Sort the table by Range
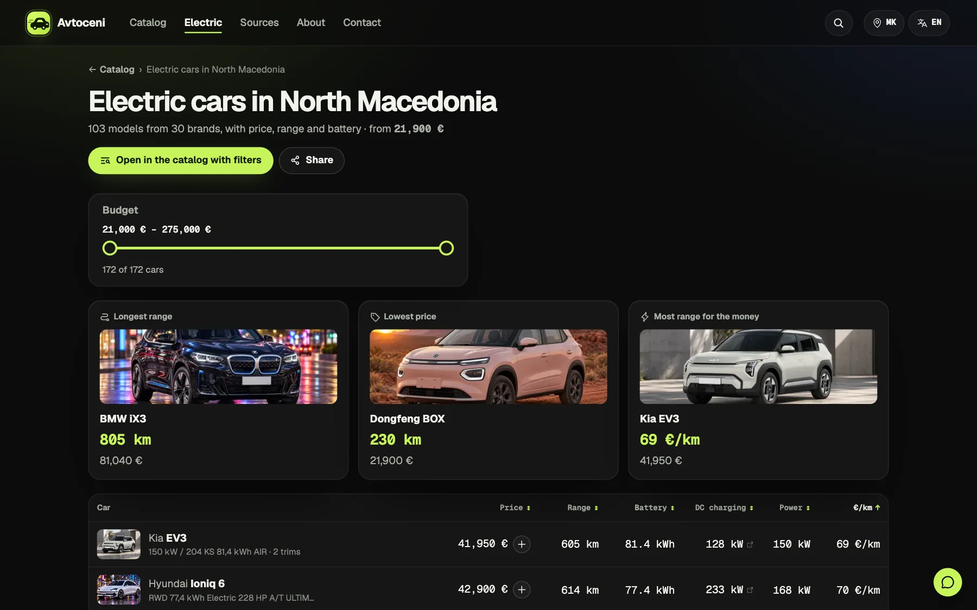This screenshot has height=610, width=977. point(582,508)
